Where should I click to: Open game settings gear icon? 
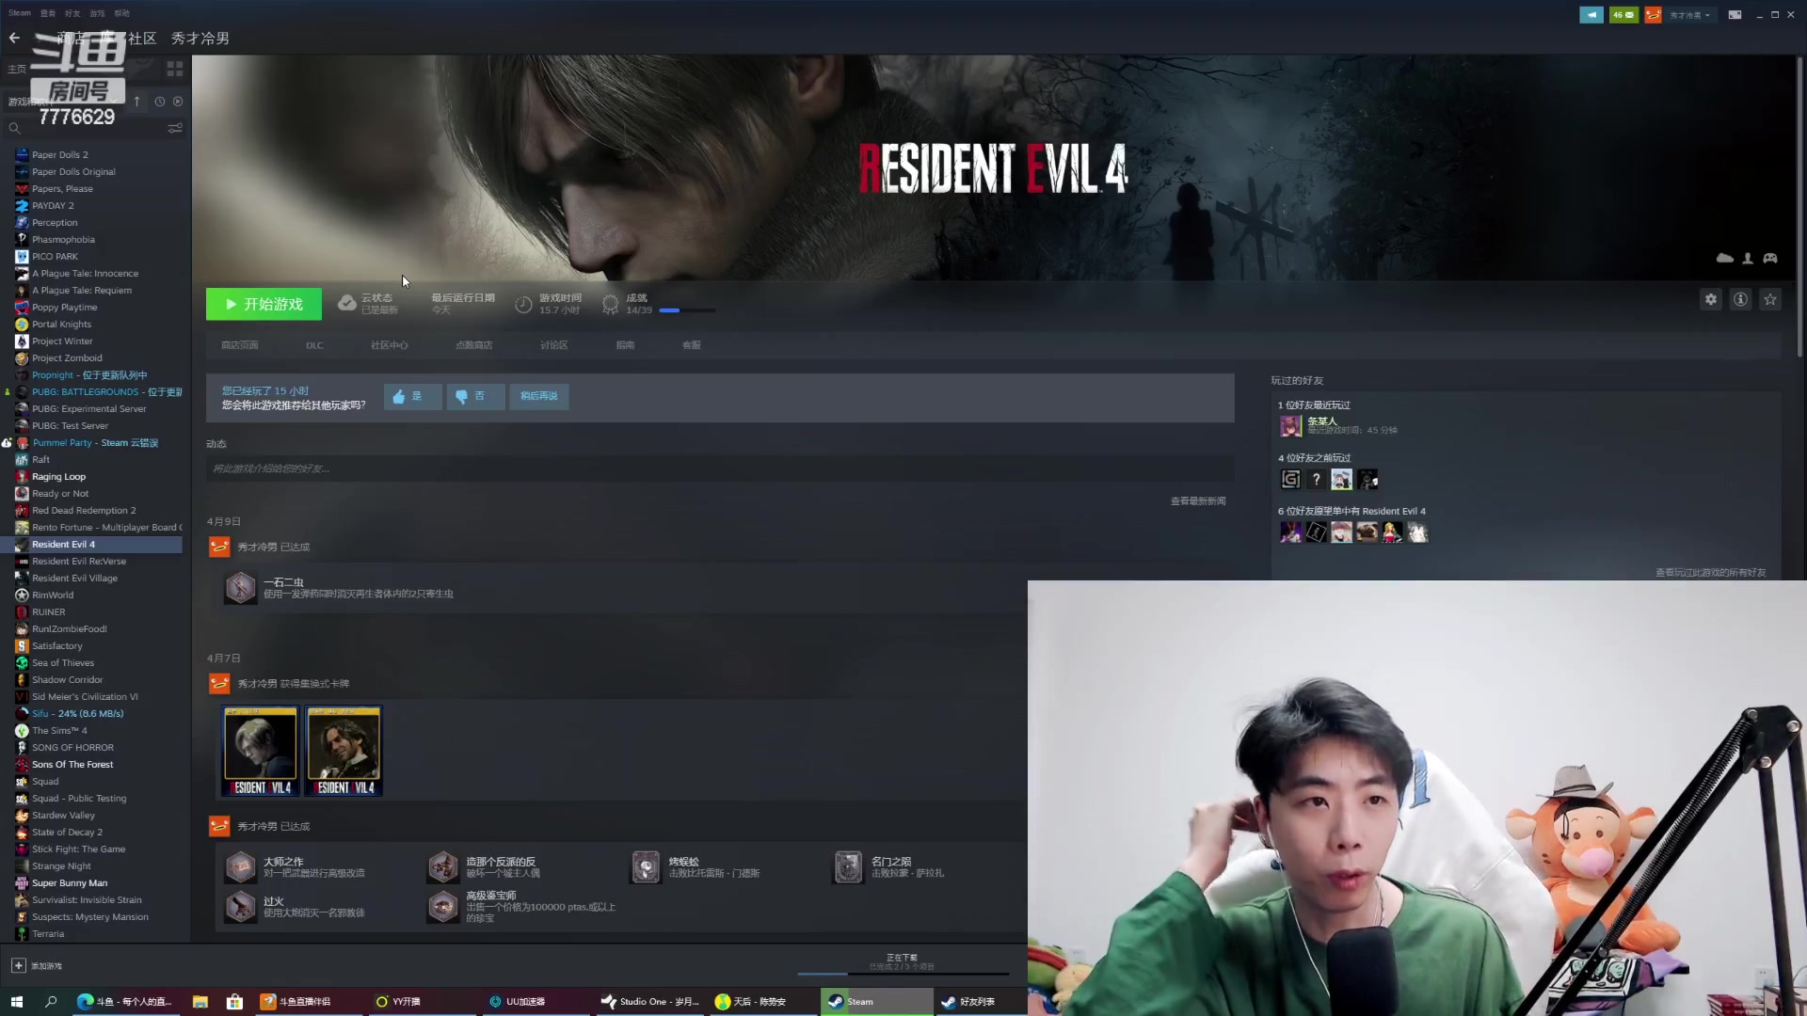1710,299
